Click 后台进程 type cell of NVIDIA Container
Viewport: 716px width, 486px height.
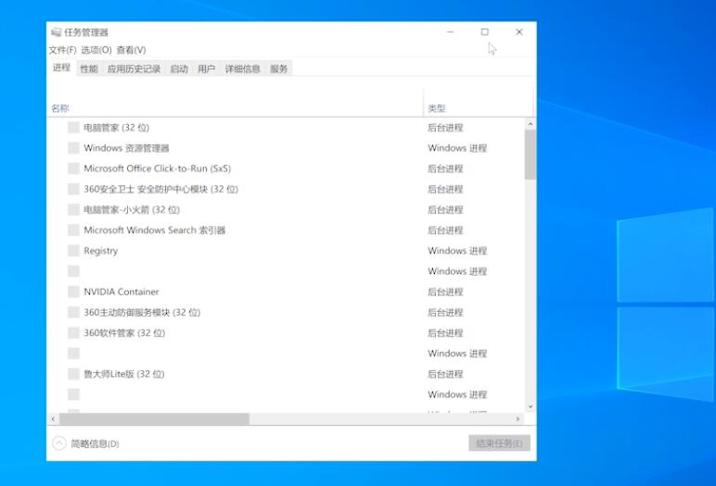pyautogui.click(x=445, y=292)
